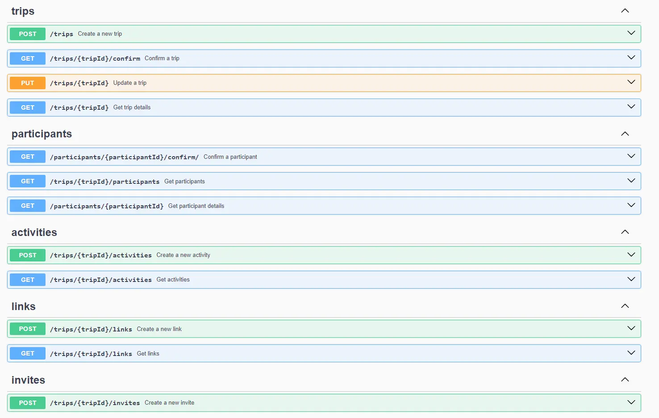Expand the Create a new link endpoint arrow
The width and height of the screenshot is (659, 418).
pos(631,328)
